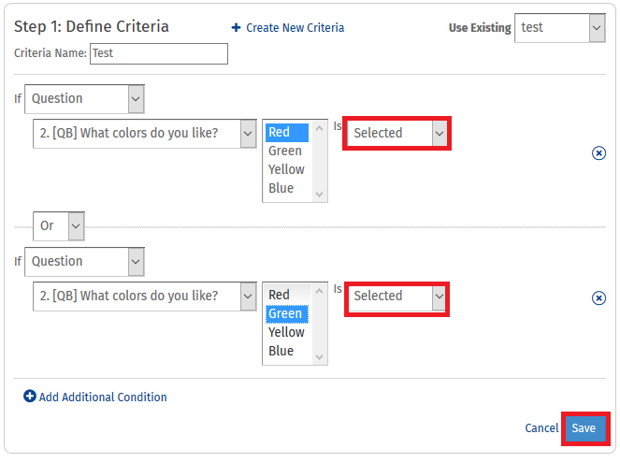Save the criteria

584,427
